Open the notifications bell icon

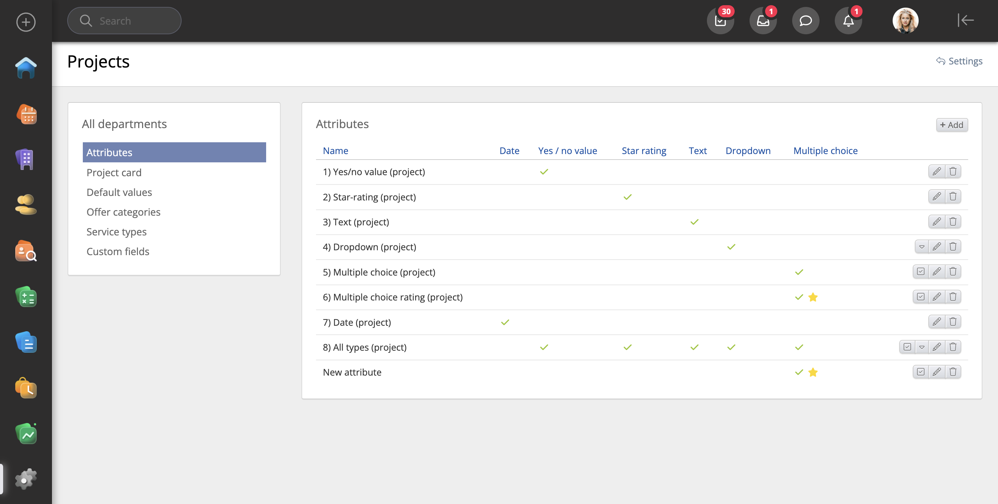tap(848, 21)
